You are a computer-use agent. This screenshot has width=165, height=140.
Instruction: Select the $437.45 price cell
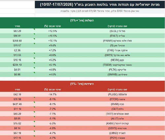pyautogui.click(x=17, y=104)
